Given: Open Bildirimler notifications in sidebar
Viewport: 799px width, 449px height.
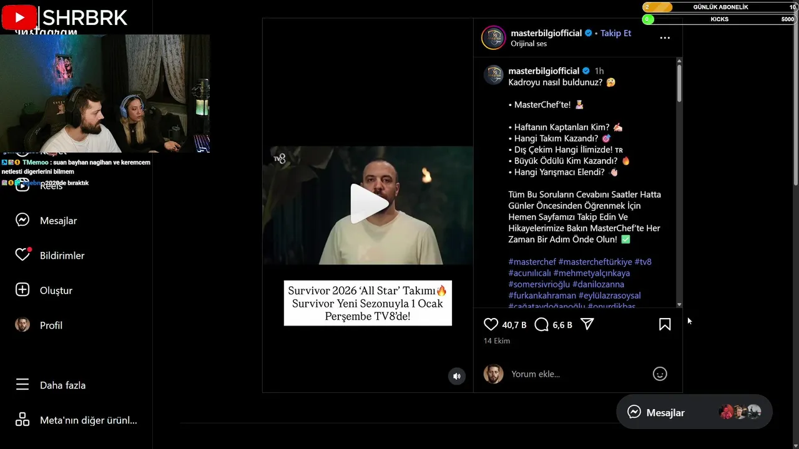Looking at the screenshot, I should pyautogui.click(x=62, y=256).
